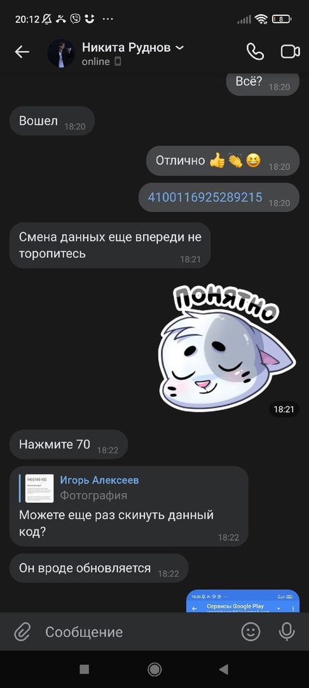Open attachment menu via paperclip icon
Screen dimensions: 309x688
pyautogui.click(x=22, y=632)
